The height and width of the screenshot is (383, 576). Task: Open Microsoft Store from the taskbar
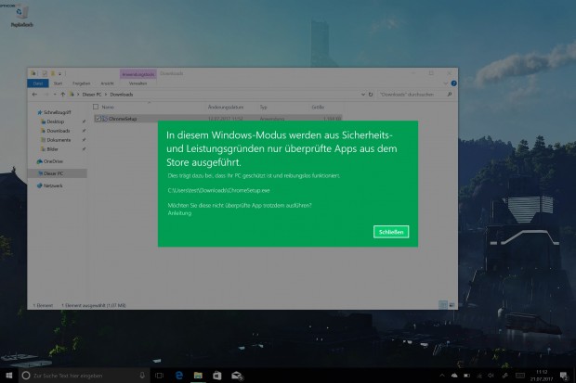[x=217, y=376]
